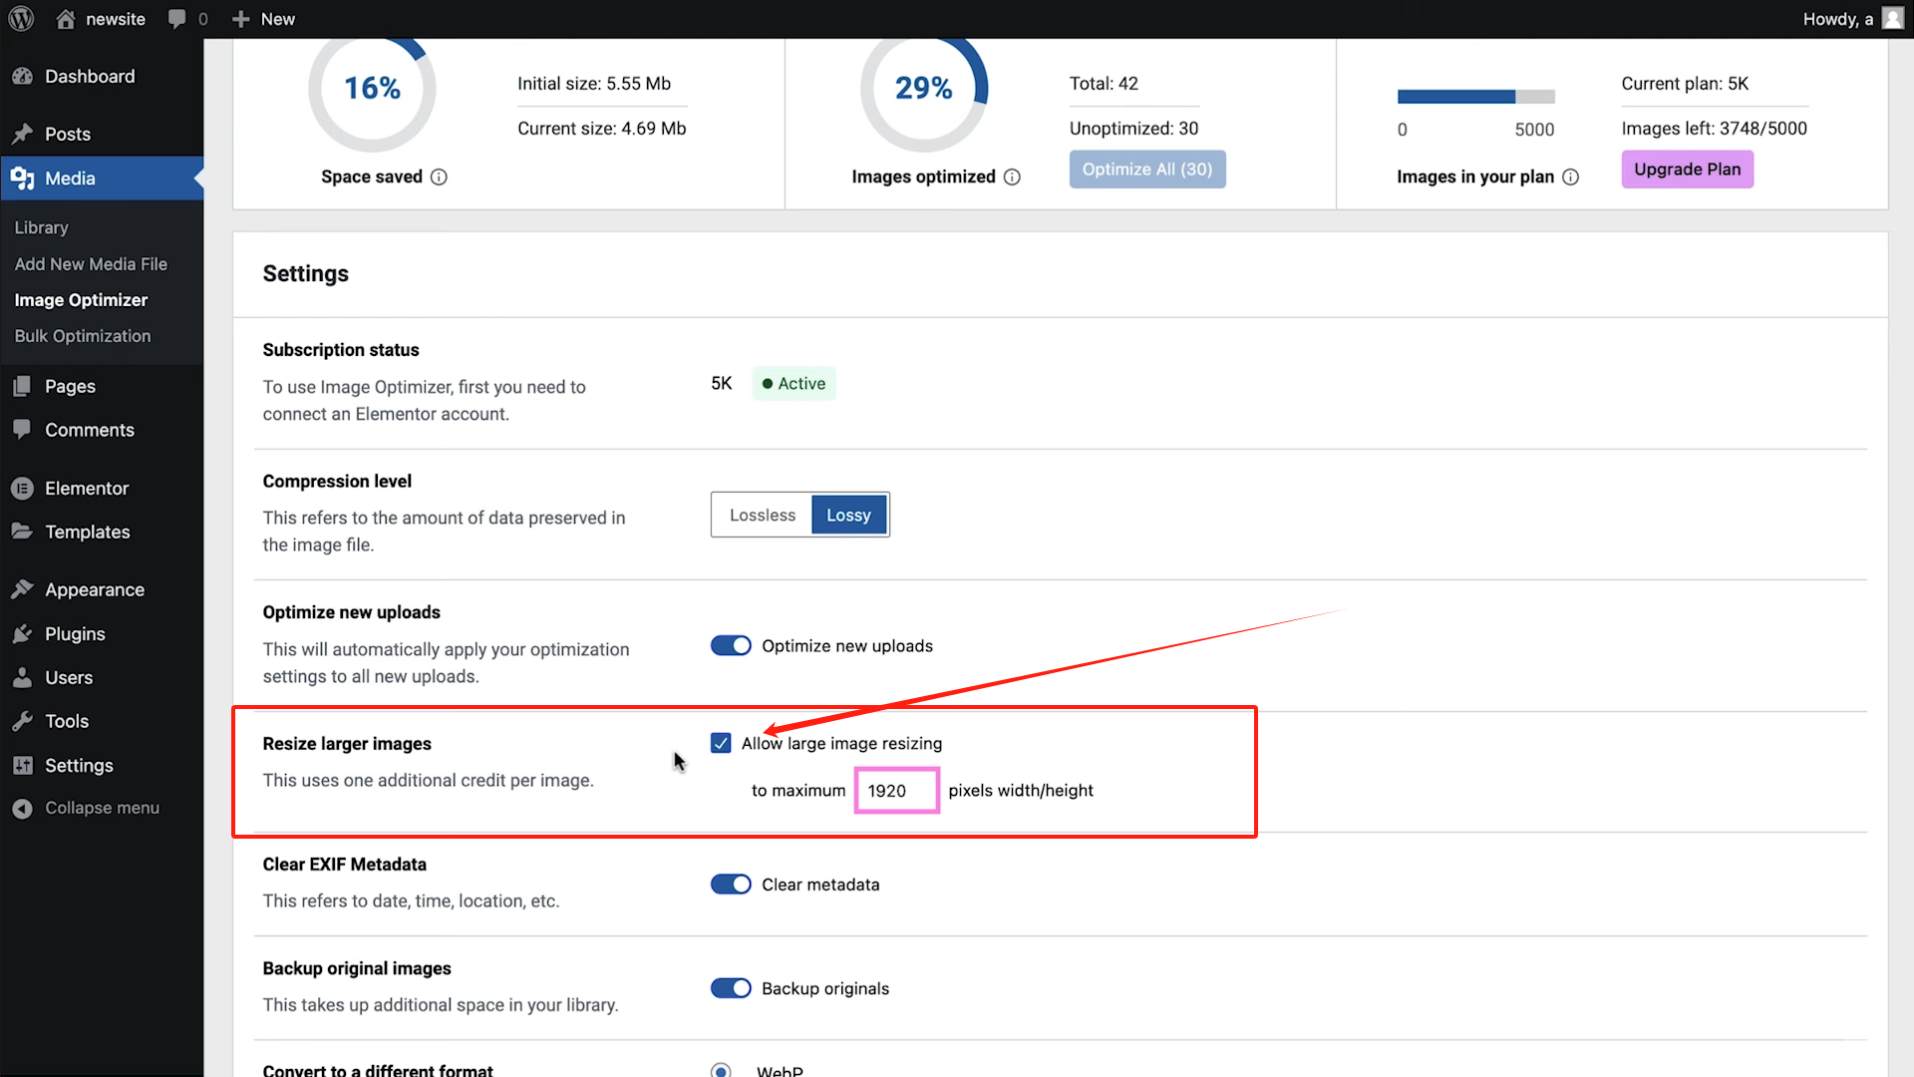
Task: Click the Space saved info tooltip
Action: click(441, 177)
